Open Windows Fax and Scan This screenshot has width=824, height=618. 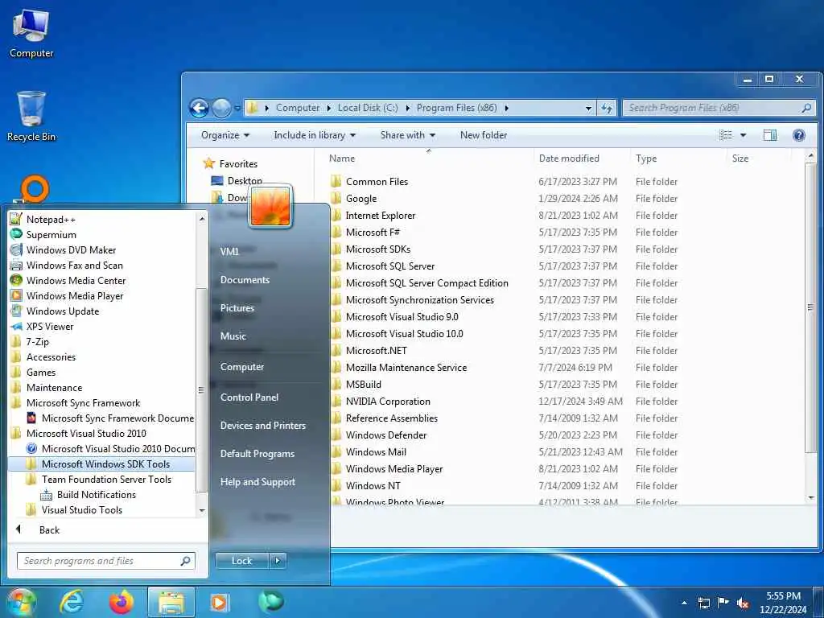[74, 266]
